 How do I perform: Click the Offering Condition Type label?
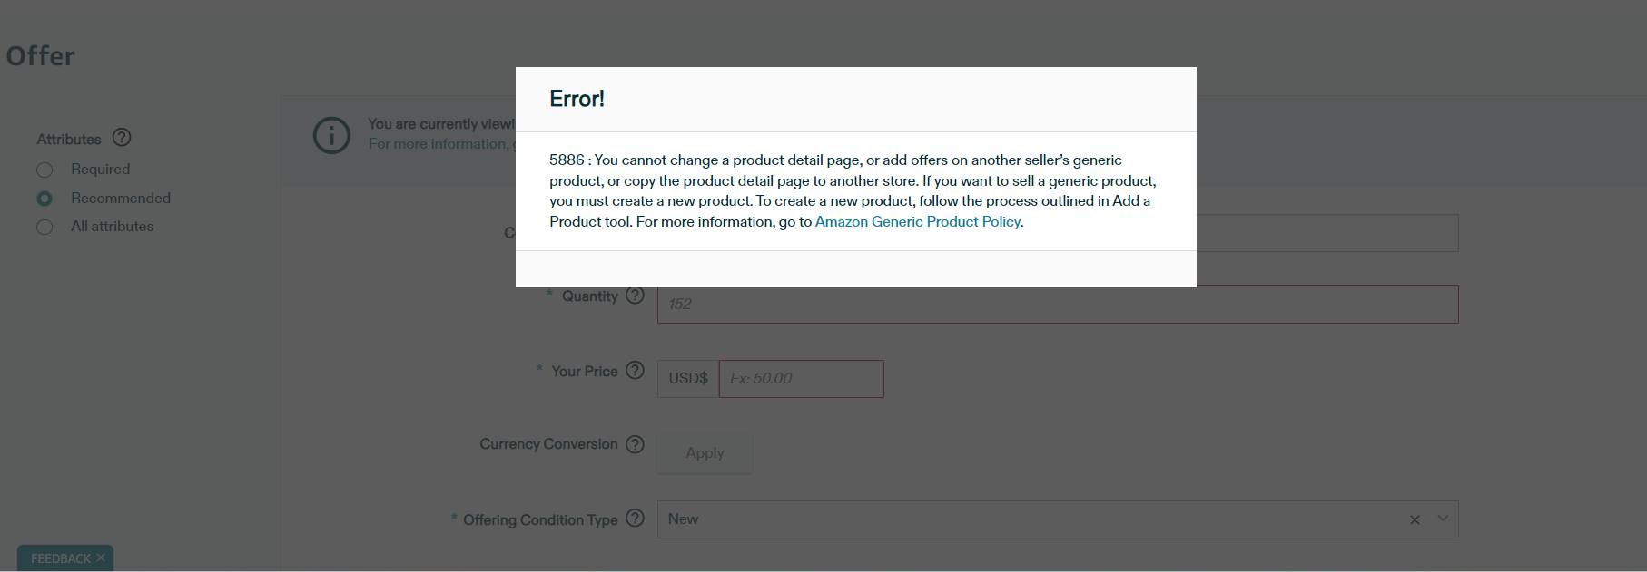coord(540,520)
